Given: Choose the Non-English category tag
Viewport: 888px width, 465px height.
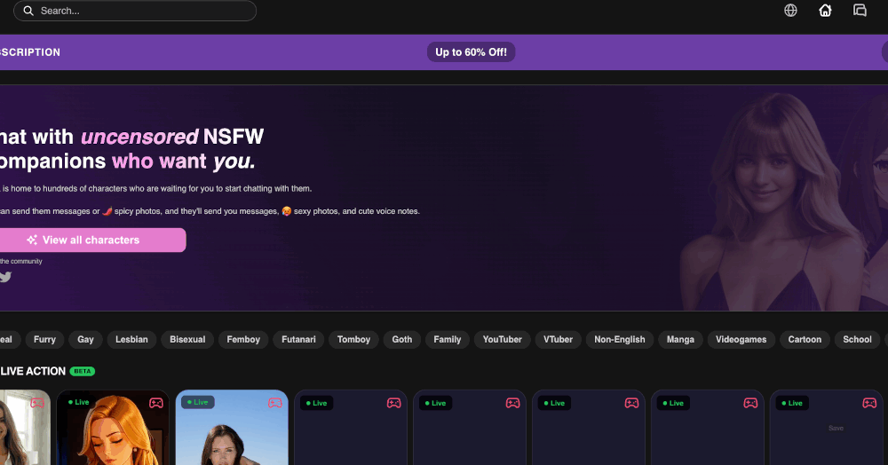Looking at the screenshot, I should [620, 339].
